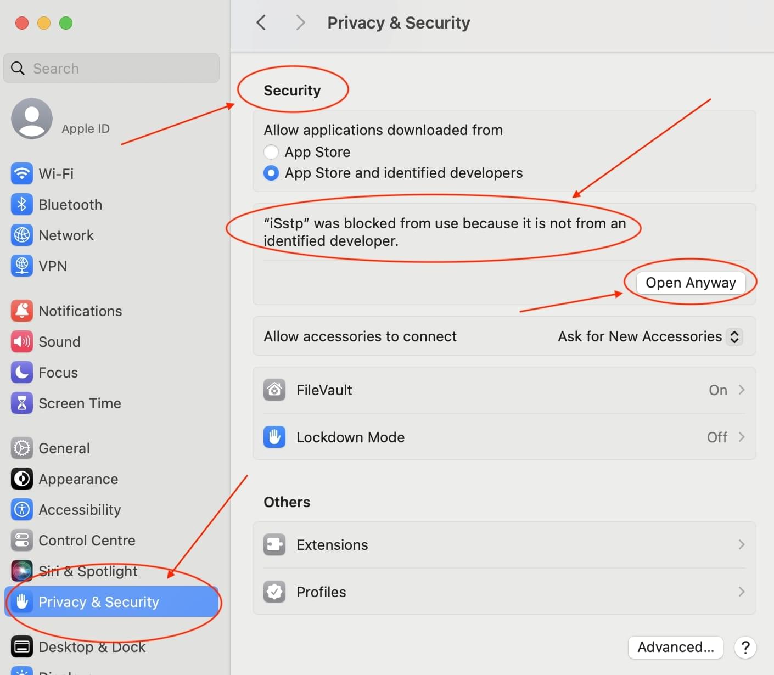Expand Lockdown Mode row chevron
This screenshot has height=675, width=774.
click(742, 437)
